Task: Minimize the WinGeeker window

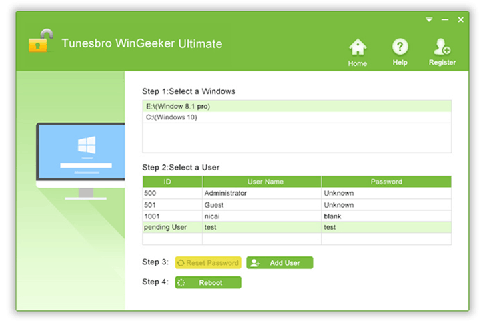Action: coord(445,19)
